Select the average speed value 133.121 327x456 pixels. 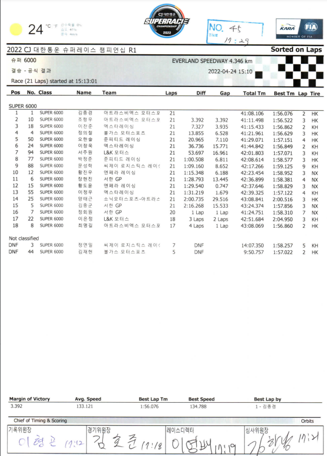tap(85, 406)
